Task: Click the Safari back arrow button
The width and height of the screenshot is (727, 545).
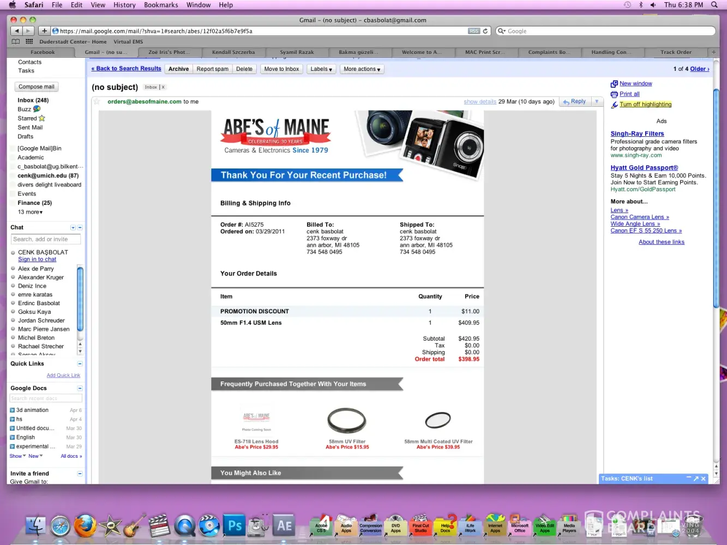Action: pos(17,31)
